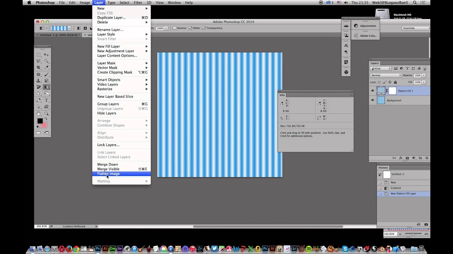The height and width of the screenshot is (254, 453).
Task: Select the Rectangular Marquee tool
Action: [x=39, y=55]
